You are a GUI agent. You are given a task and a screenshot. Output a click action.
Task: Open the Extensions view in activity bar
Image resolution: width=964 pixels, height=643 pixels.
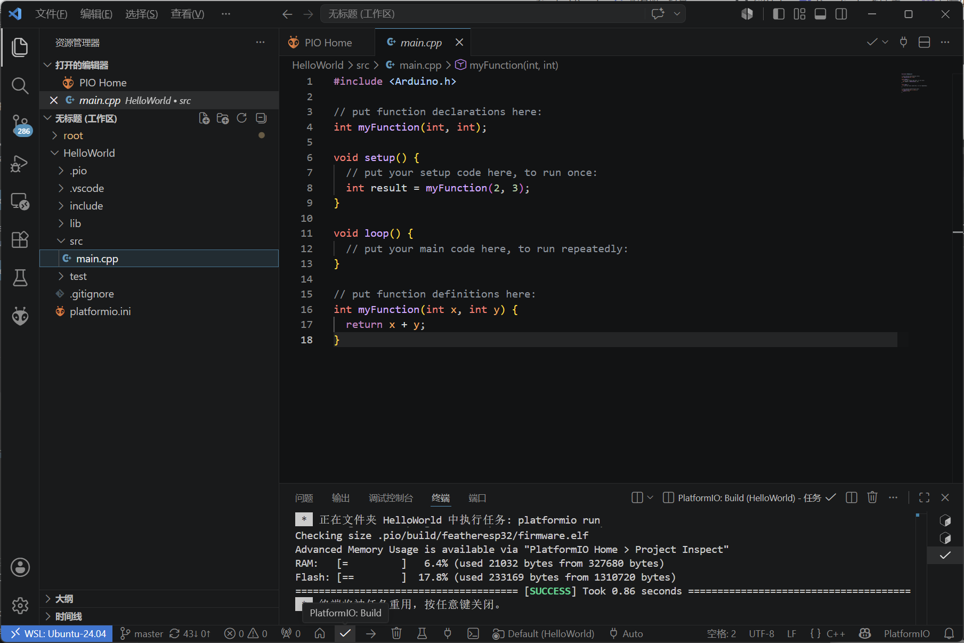(x=20, y=239)
